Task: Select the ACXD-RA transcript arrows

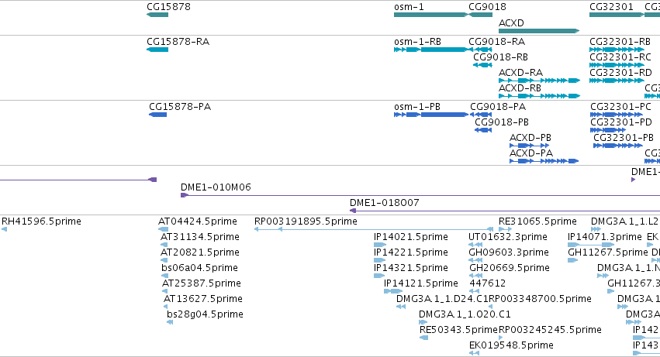Action: click(539, 81)
